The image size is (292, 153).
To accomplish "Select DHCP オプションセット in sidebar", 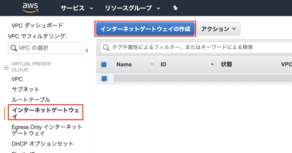I will pos(42,144).
